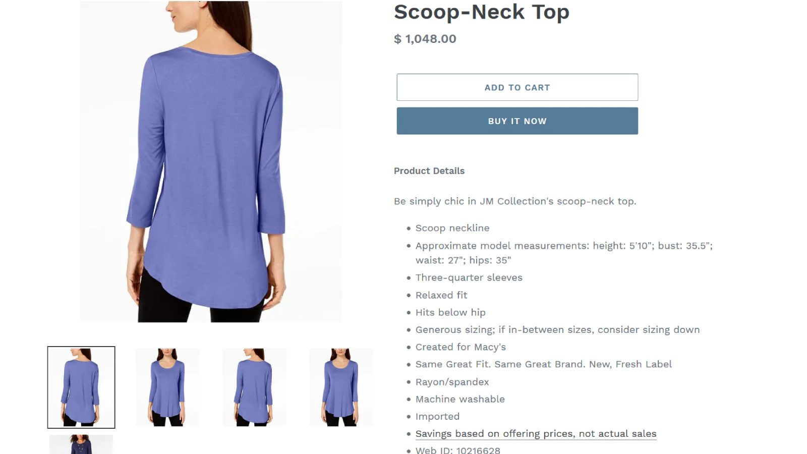Viewport: 807px width, 454px height.
Task: Open the savings based on offering prices link
Action: (x=536, y=434)
